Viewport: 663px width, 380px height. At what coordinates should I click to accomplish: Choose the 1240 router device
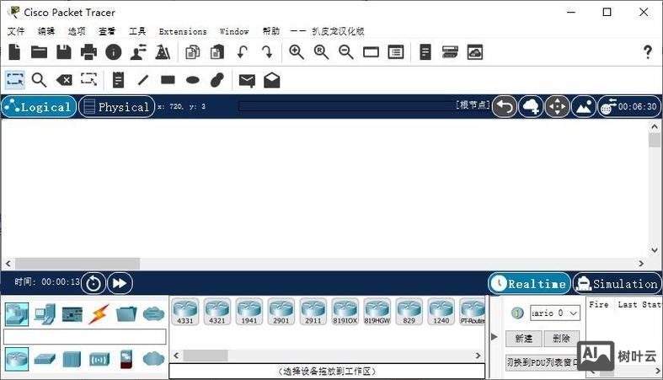pos(441,312)
